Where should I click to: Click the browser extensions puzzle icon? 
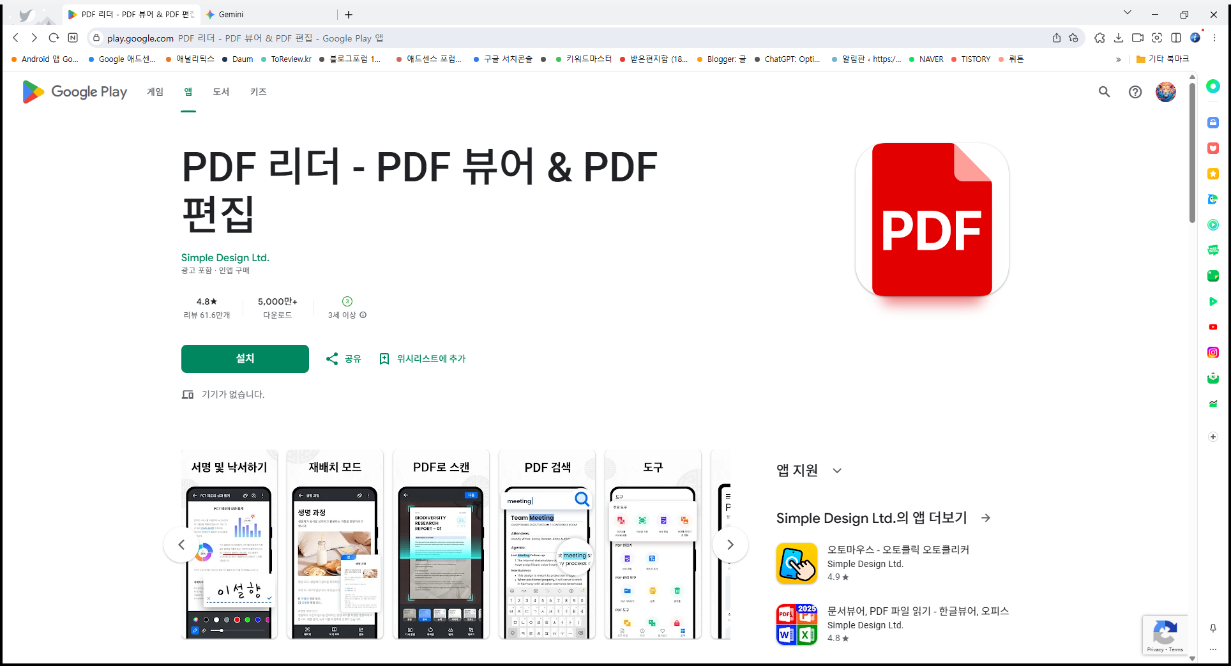[x=1099, y=38]
